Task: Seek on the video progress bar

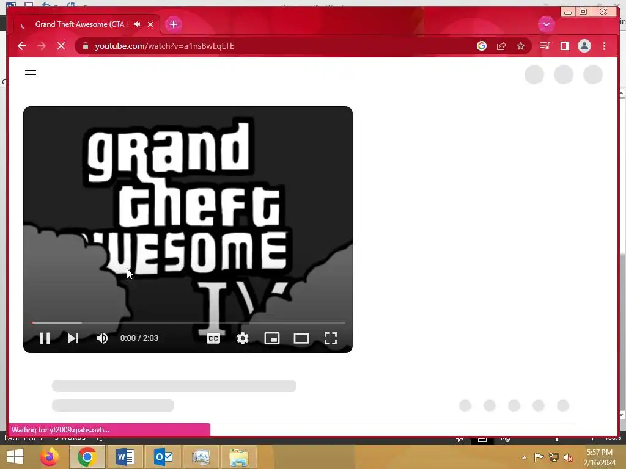Action: click(188, 322)
